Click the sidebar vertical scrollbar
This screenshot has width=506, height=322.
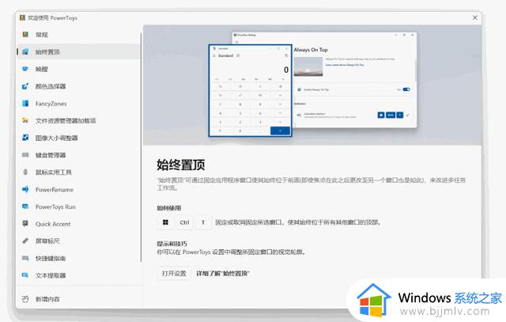click(141, 147)
